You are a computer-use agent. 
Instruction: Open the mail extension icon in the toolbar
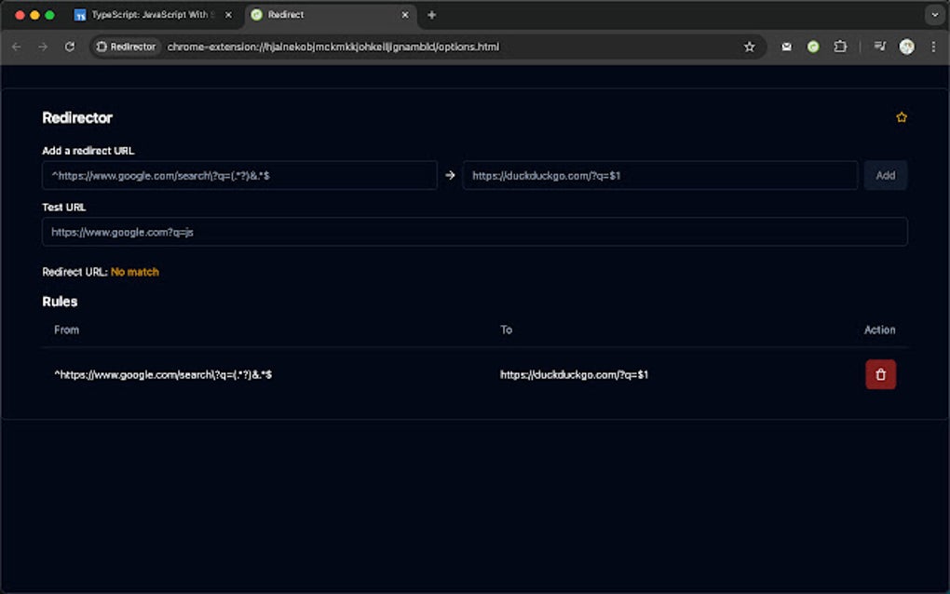785,46
